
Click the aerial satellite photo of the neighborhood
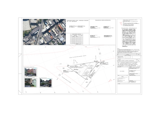[44, 32]
